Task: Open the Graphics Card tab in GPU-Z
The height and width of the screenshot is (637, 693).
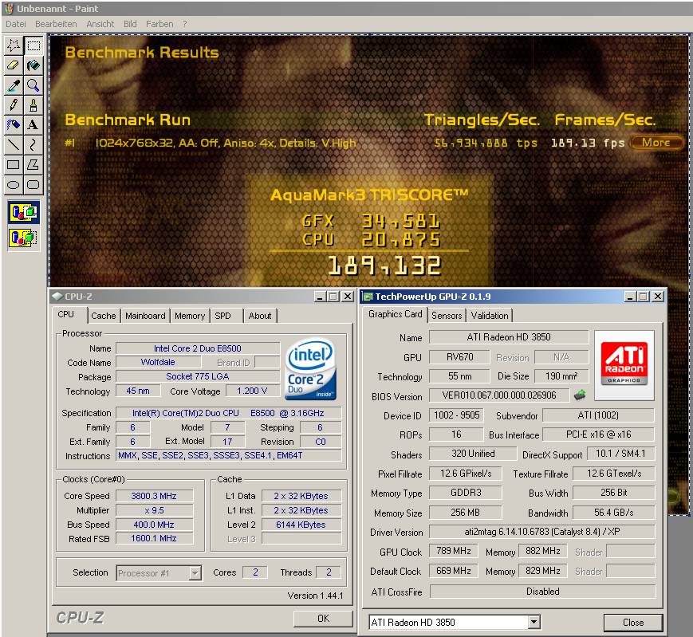Action: point(395,314)
